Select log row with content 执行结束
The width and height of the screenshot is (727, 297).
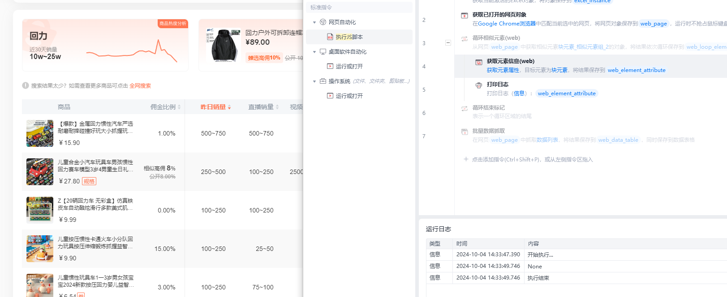(576, 278)
